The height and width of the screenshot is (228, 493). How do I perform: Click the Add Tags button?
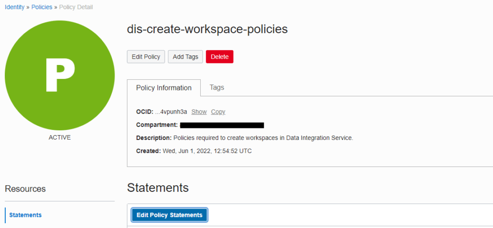185,57
